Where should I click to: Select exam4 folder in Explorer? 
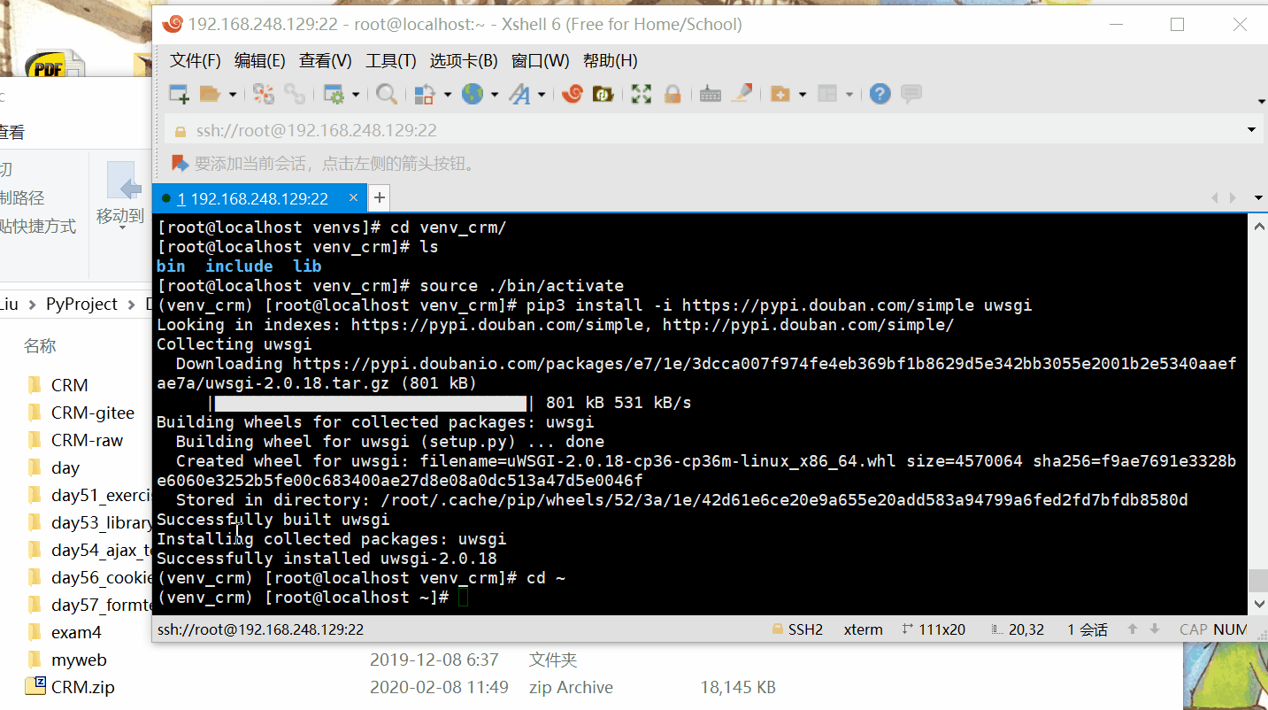click(x=76, y=632)
